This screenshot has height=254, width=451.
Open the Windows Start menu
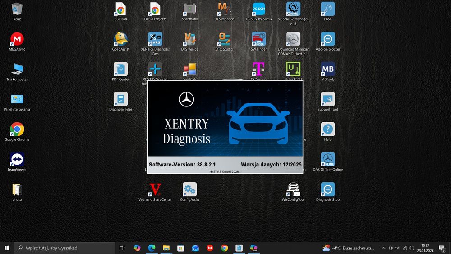[x=7, y=248]
